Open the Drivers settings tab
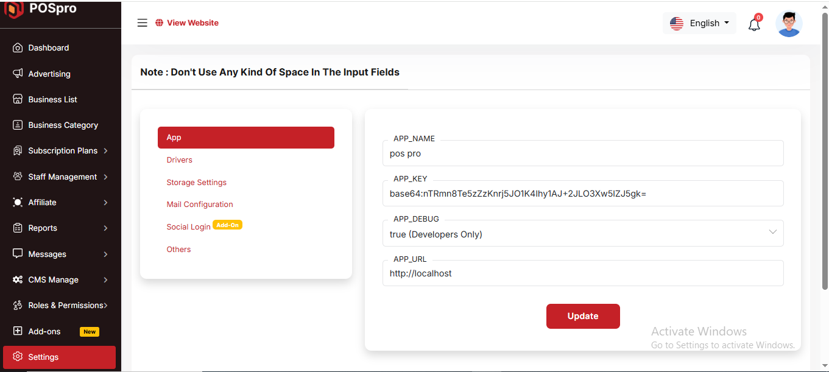Screen dimensions: 829x372 click(x=179, y=160)
